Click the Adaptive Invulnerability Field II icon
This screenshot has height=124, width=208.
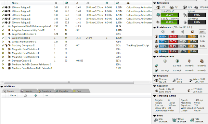pyautogui.click(x=9, y=30)
